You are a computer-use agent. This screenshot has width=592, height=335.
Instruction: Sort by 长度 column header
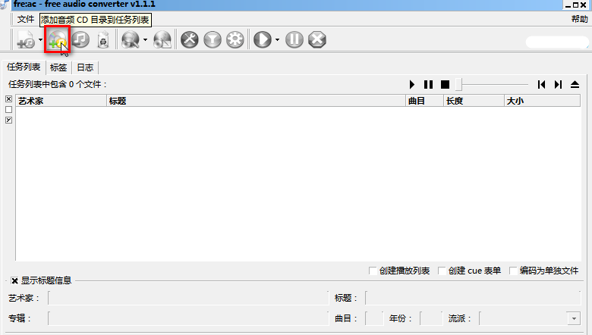[x=474, y=101]
